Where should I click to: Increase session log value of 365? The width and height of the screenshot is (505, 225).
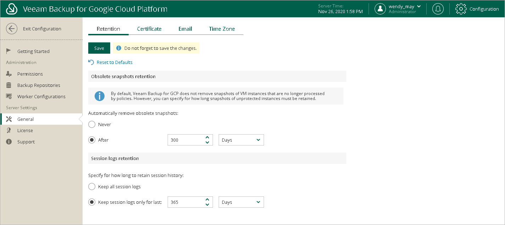pyautogui.click(x=207, y=200)
